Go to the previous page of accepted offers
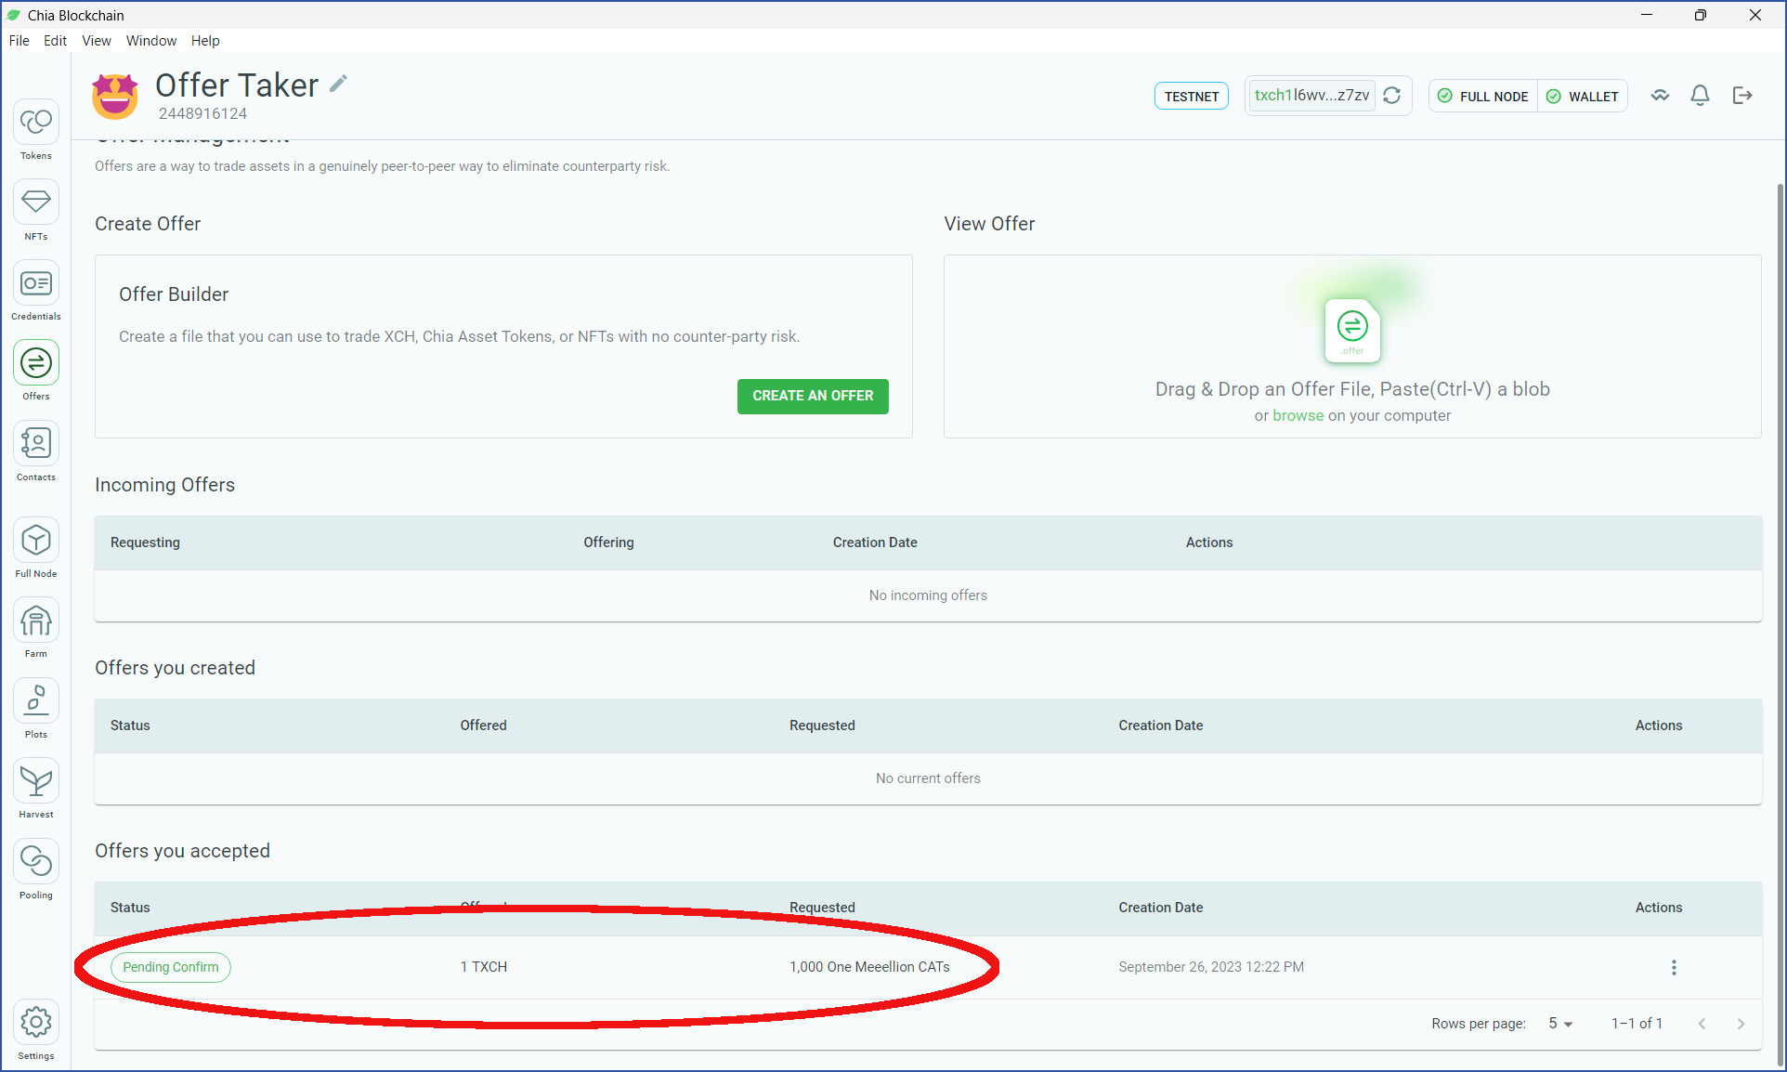The image size is (1787, 1072). coord(1702,1024)
